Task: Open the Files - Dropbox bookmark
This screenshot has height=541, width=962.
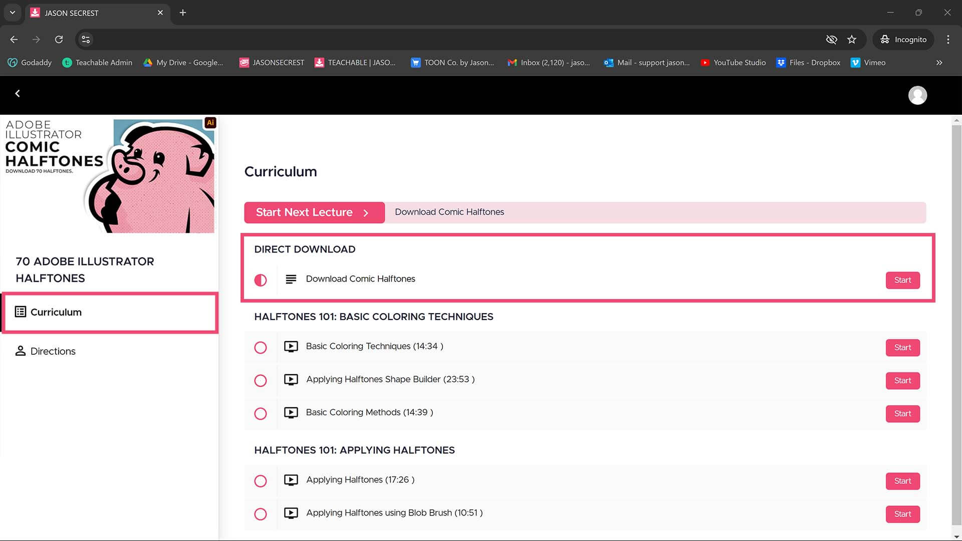Action: tap(809, 63)
